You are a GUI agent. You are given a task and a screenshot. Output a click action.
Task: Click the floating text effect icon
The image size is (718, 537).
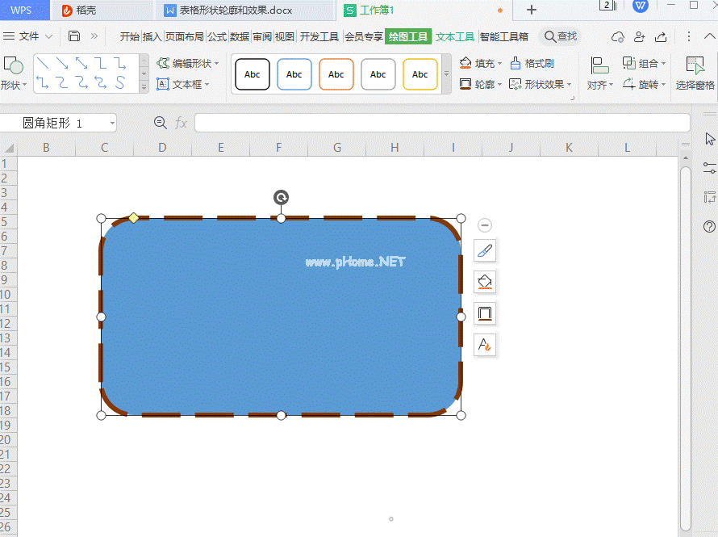tap(485, 345)
